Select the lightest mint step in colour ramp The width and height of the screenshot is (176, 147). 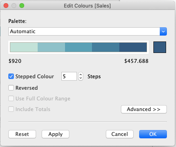coord(24,47)
